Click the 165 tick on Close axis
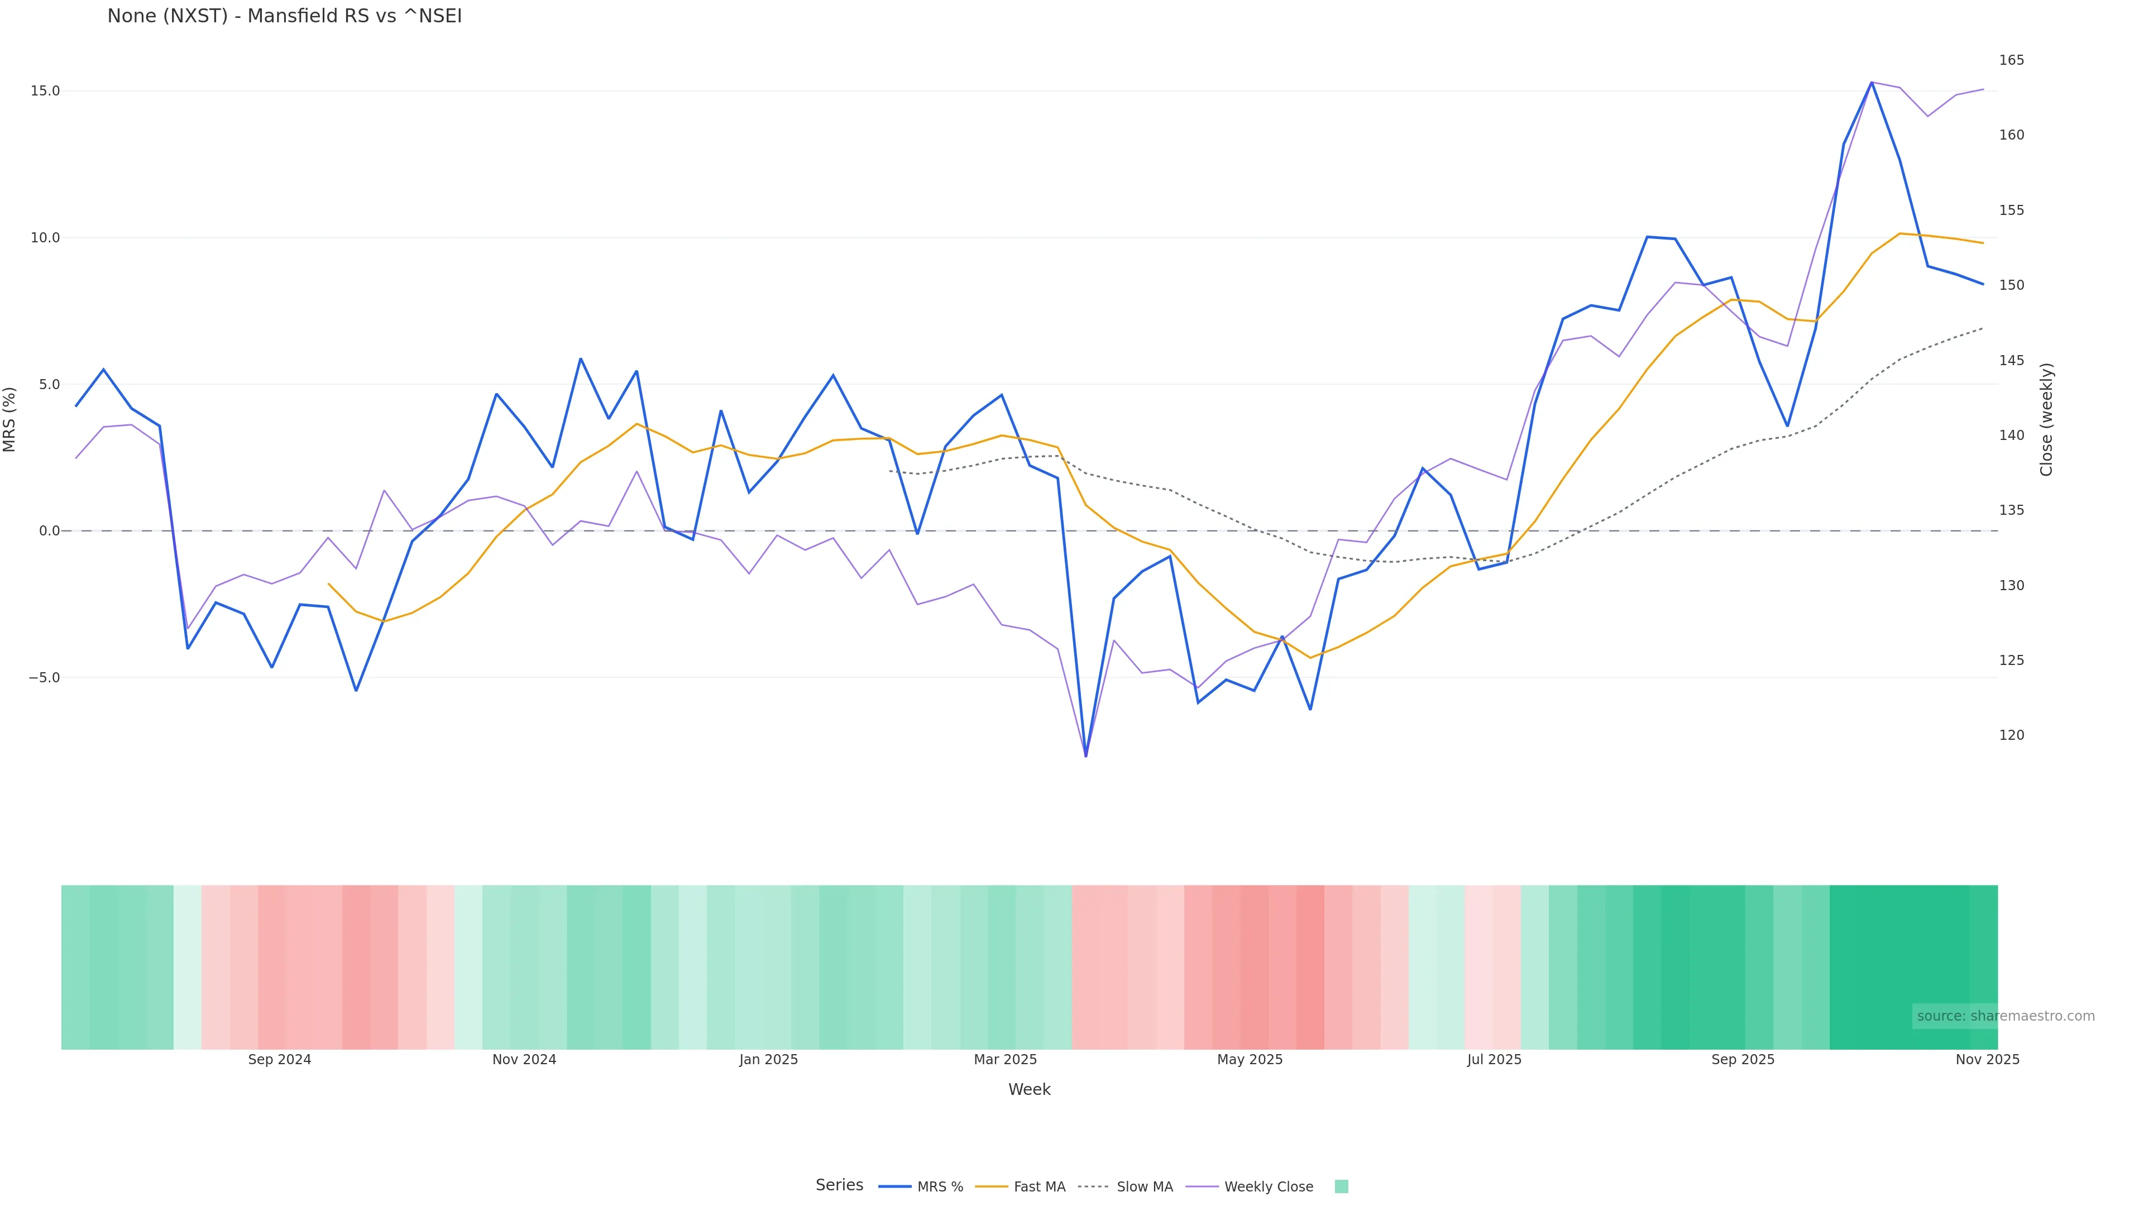This screenshot has height=1206, width=2144. (x=2012, y=60)
